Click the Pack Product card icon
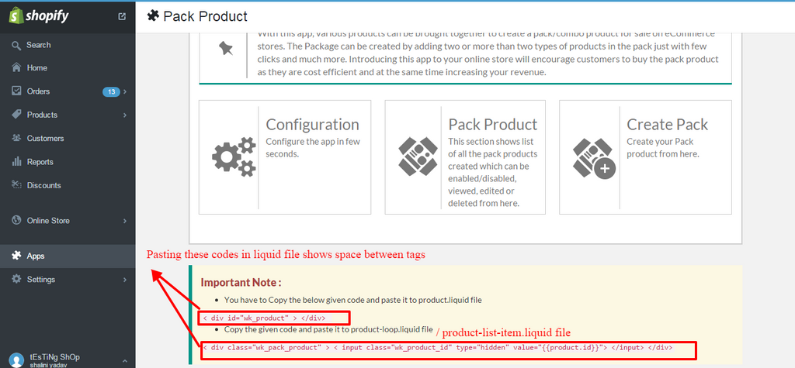 (x=418, y=156)
